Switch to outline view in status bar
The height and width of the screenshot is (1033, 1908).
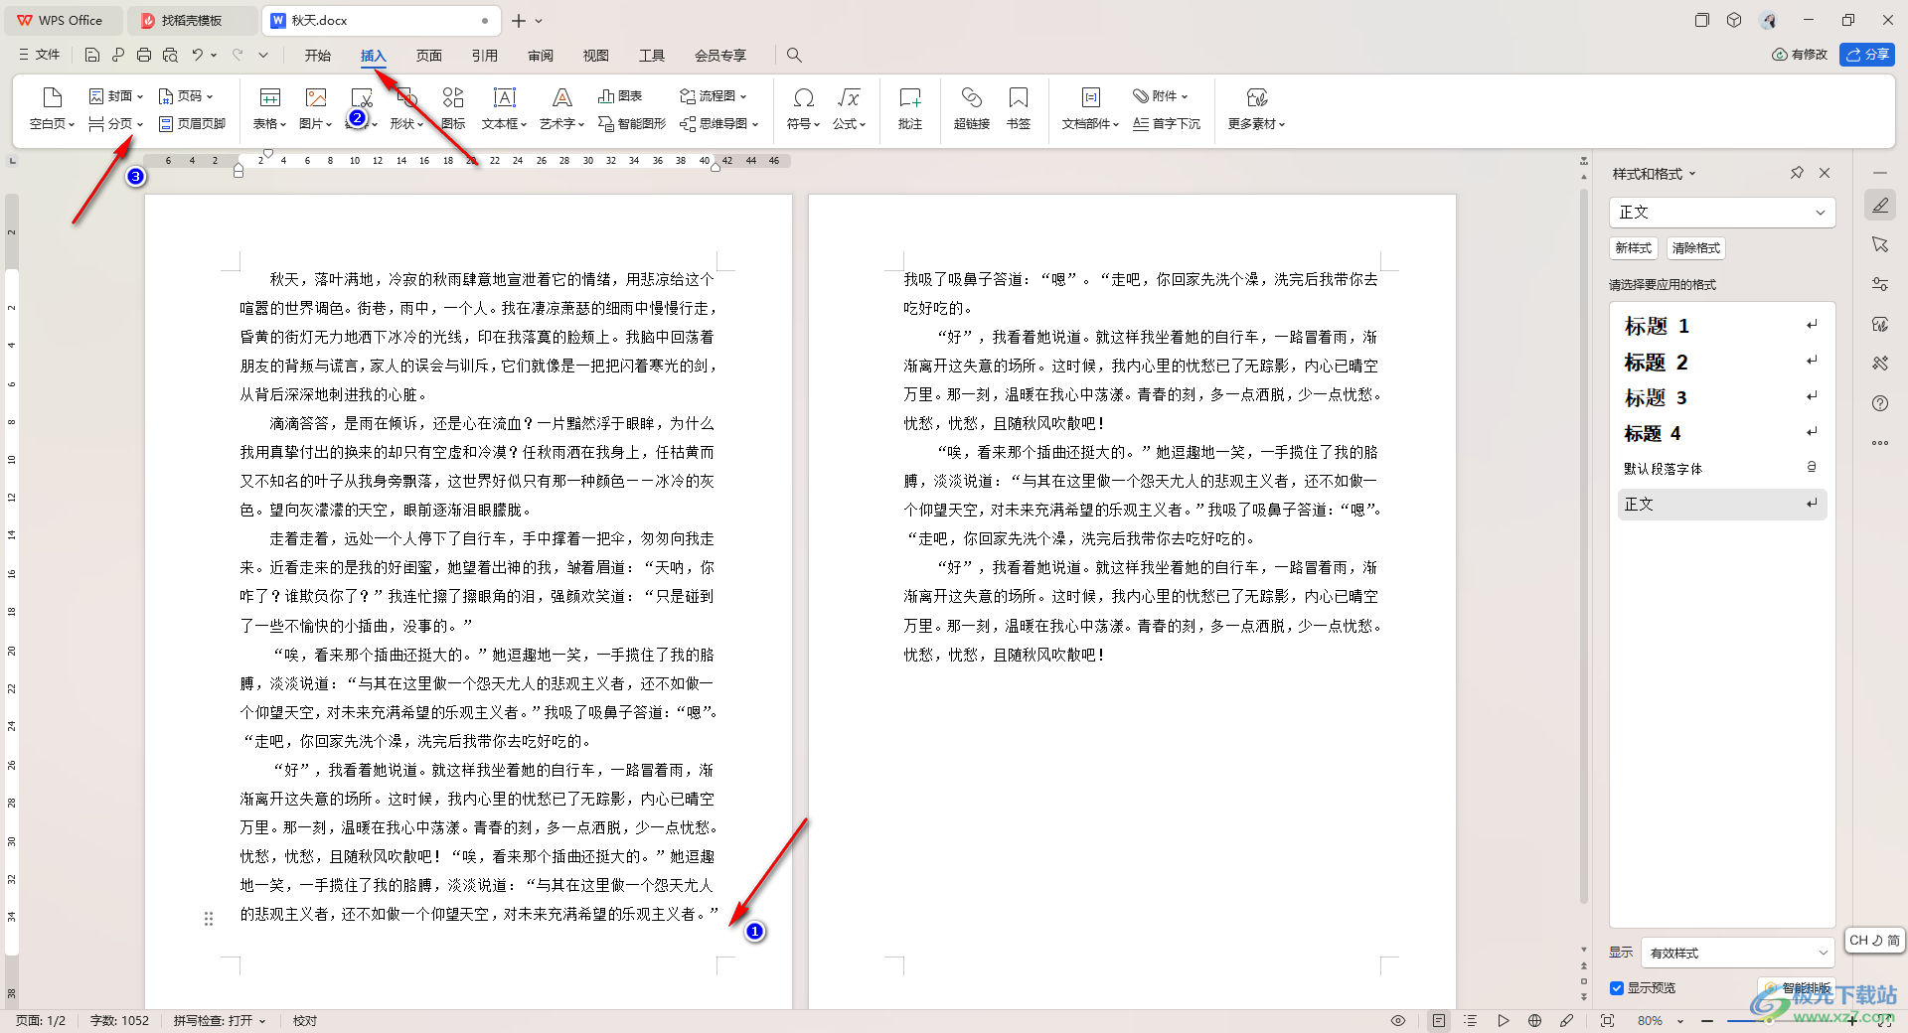1471,1021
